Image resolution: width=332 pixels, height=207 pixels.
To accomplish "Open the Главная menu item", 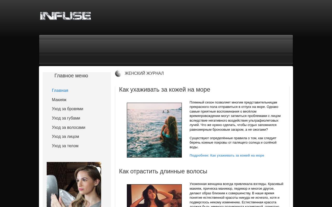I will [60, 91].
